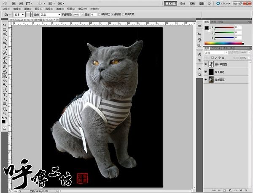Choose the Type tool

[x=4, y=95]
